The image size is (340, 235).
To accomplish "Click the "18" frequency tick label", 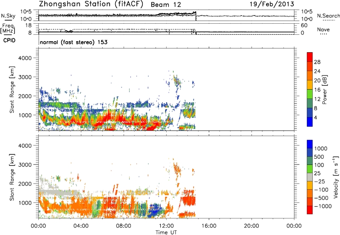I will pos(28,25).
